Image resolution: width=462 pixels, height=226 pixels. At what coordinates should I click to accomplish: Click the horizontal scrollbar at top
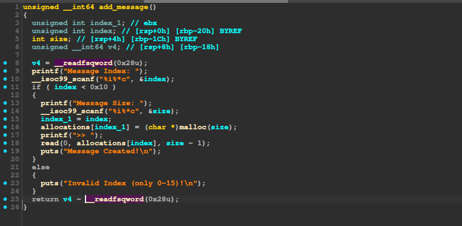pyautogui.click(x=216, y=1)
